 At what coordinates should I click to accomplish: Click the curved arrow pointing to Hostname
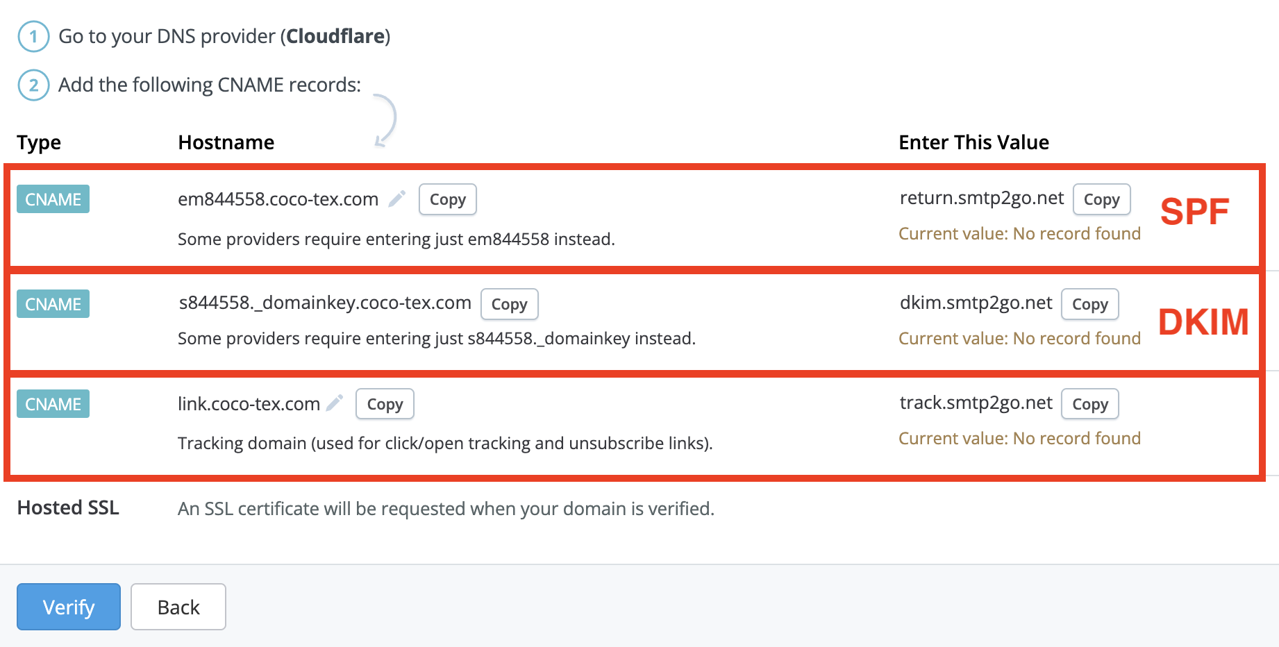[386, 120]
